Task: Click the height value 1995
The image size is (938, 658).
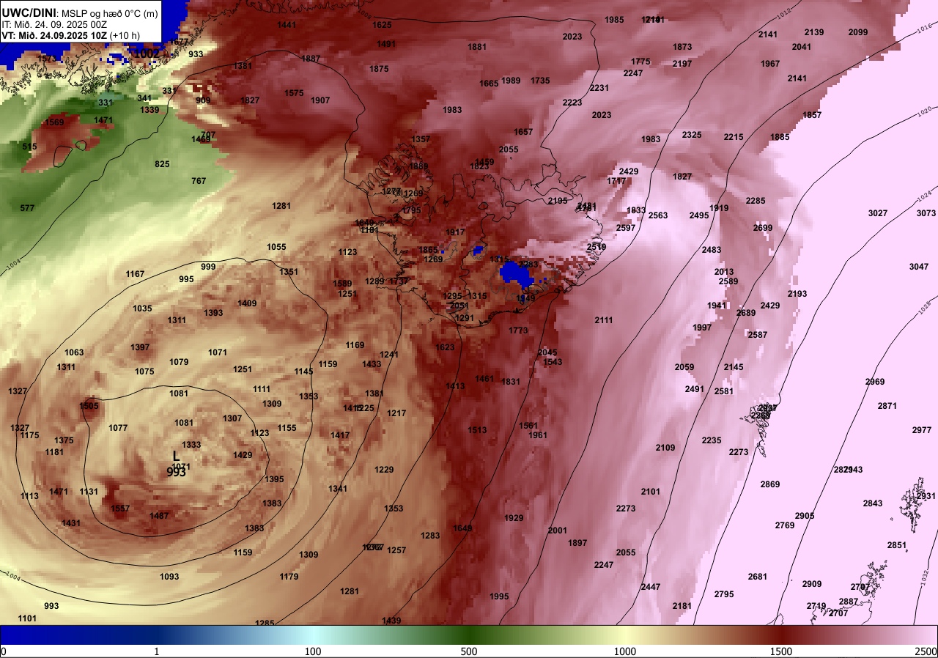Action: pyautogui.click(x=499, y=596)
